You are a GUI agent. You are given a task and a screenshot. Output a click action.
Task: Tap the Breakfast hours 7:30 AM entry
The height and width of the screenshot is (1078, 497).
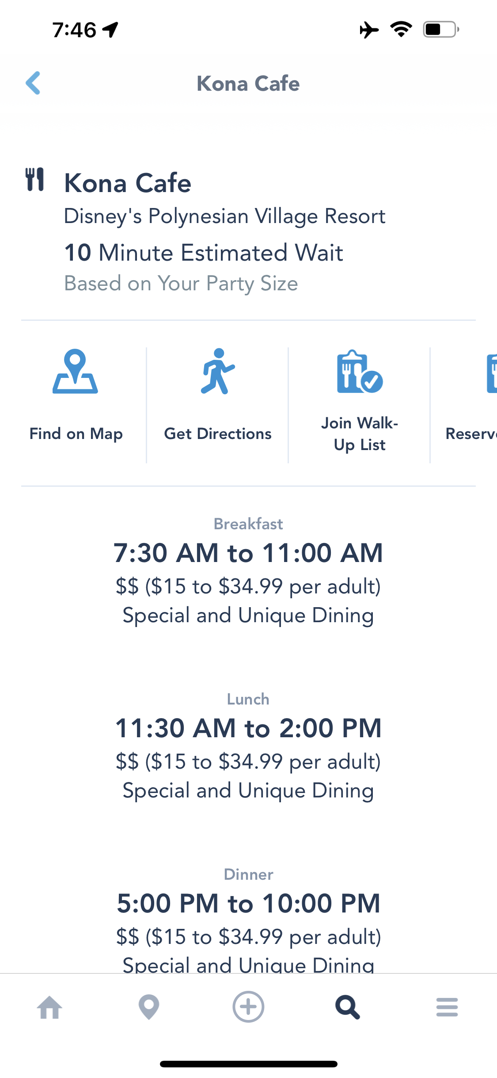pos(248,553)
